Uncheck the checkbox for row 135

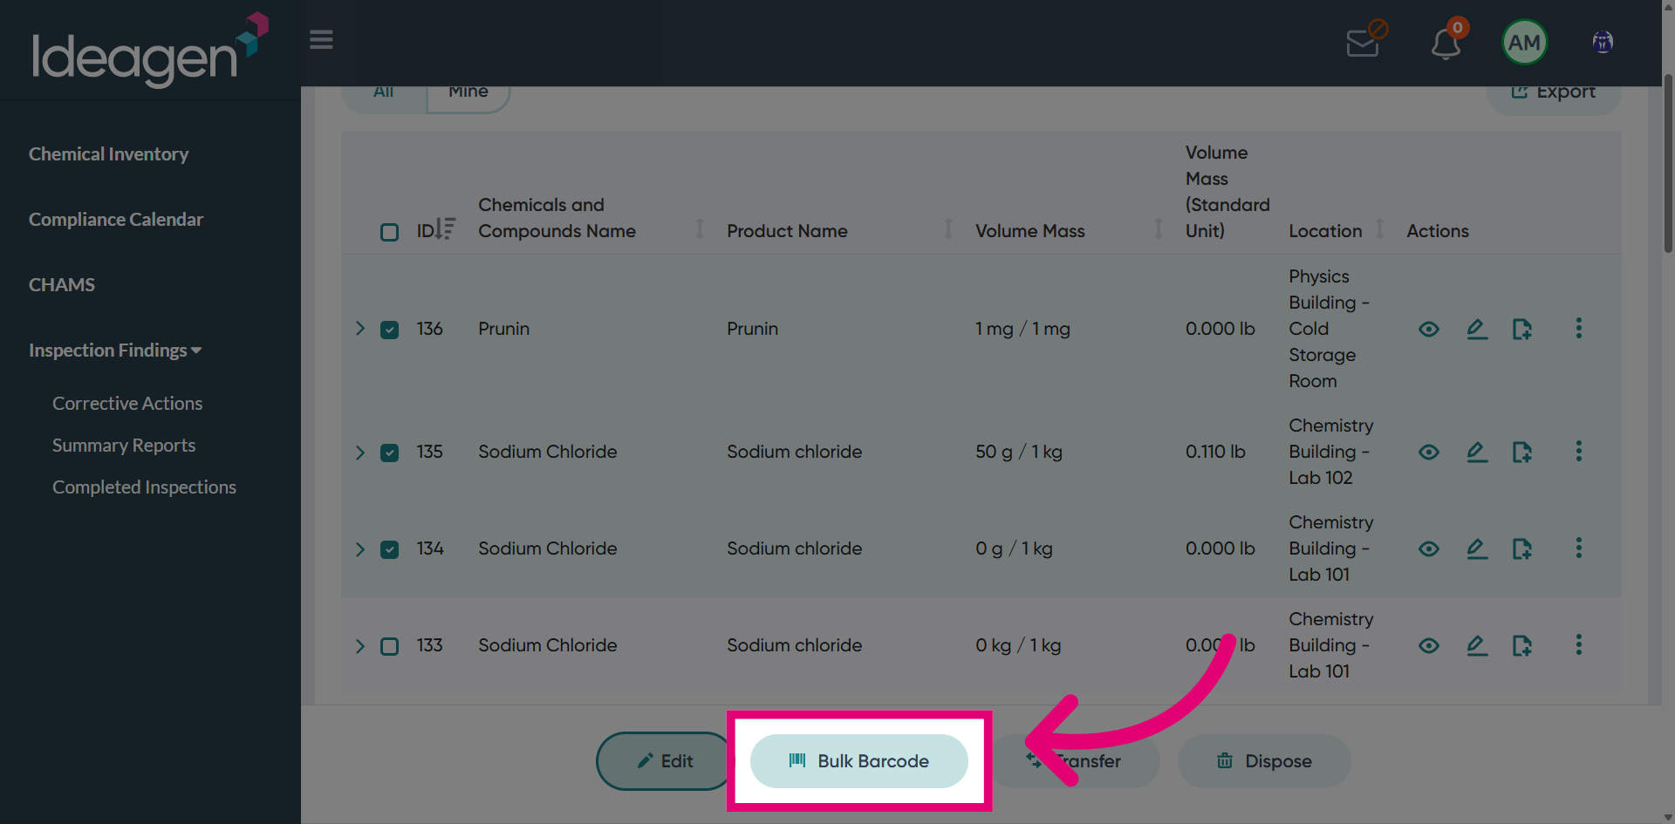(x=389, y=453)
